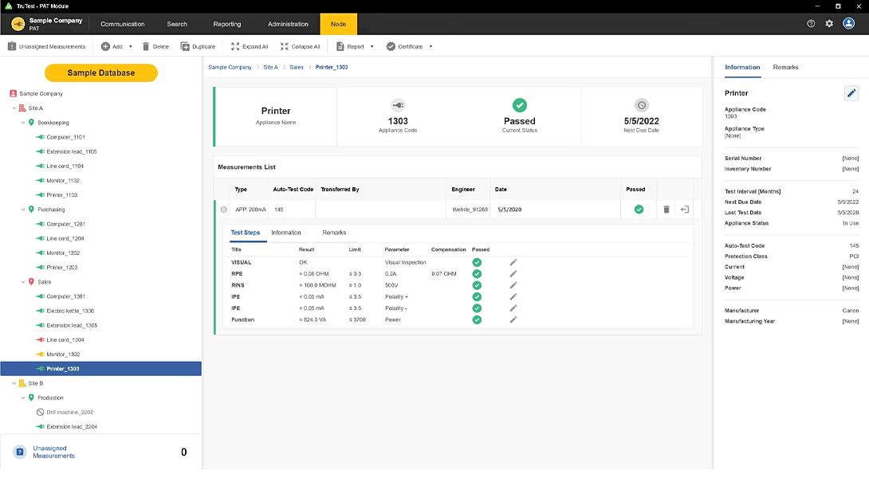Collapse the Production location
869x478 pixels.
click(23, 398)
